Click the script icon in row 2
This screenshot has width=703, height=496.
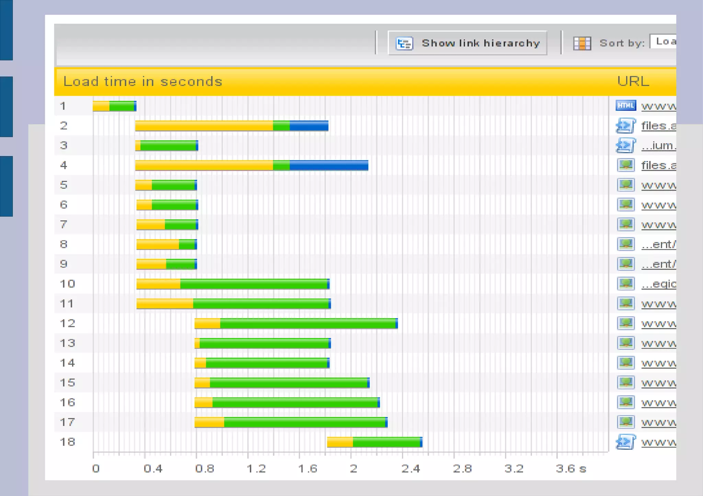(625, 125)
